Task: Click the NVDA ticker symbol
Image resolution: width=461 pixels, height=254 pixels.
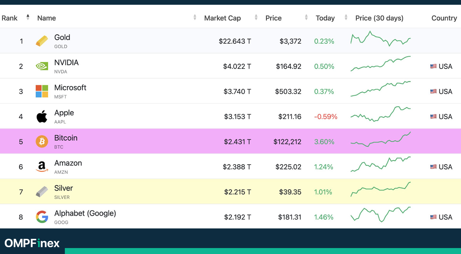Action: [61, 72]
